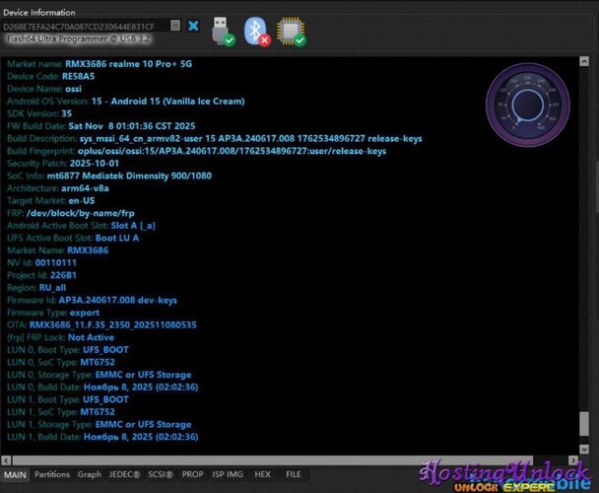This screenshot has height=493, width=599.
Task: Click Region value RU_all
Action: point(52,288)
